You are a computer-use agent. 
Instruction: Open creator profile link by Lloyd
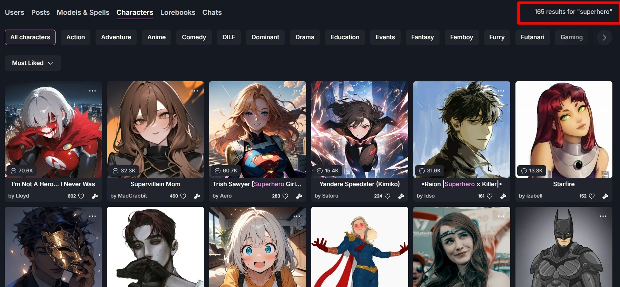pos(19,196)
